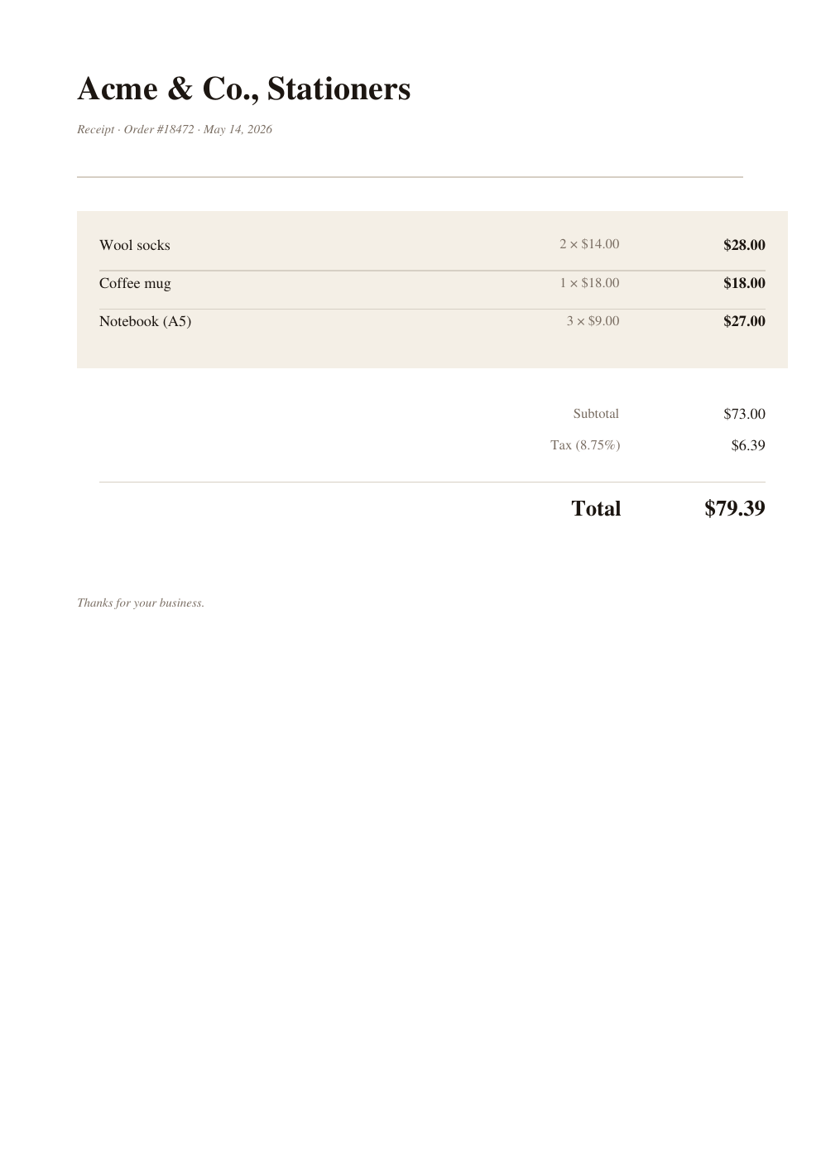Click the $6.39 tax amount
Screen dimensions: 821x1162
pyautogui.click(x=748, y=445)
